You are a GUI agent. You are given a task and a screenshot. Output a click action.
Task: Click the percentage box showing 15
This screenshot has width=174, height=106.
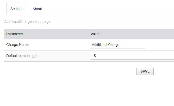[x=132, y=56]
